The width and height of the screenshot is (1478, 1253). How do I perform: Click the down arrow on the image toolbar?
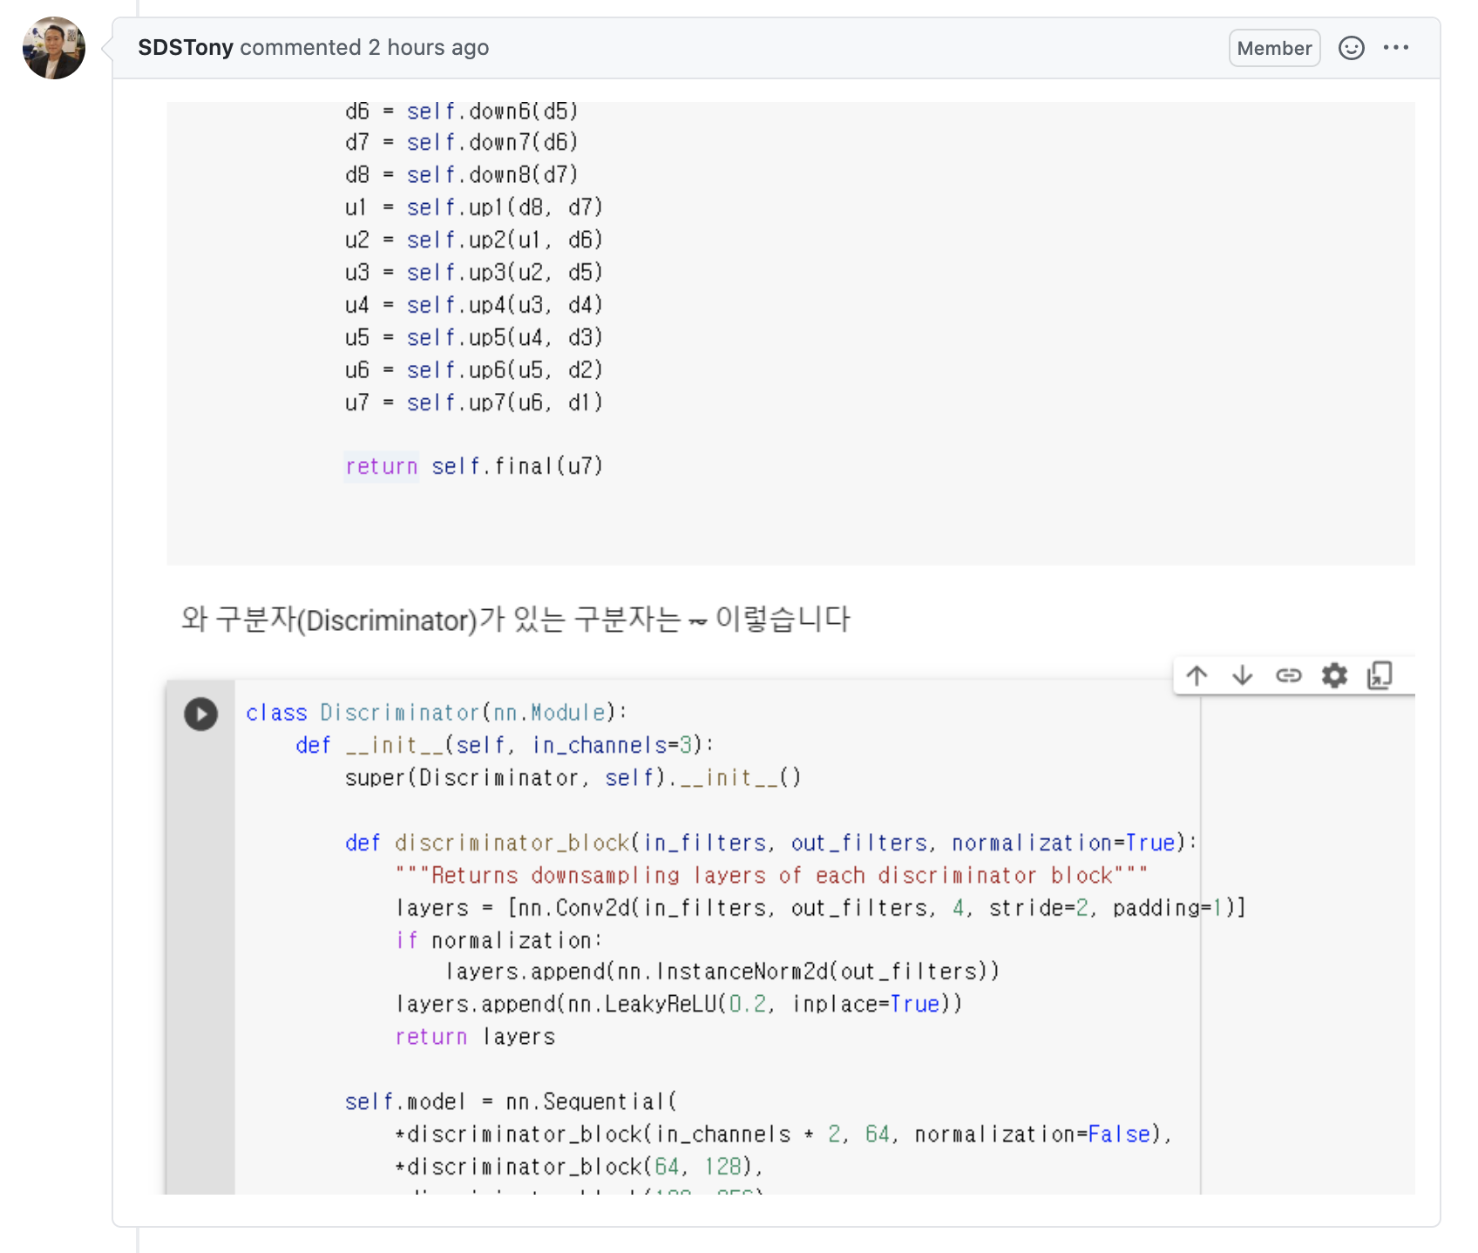pyautogui.click(x=1243, y=675)
